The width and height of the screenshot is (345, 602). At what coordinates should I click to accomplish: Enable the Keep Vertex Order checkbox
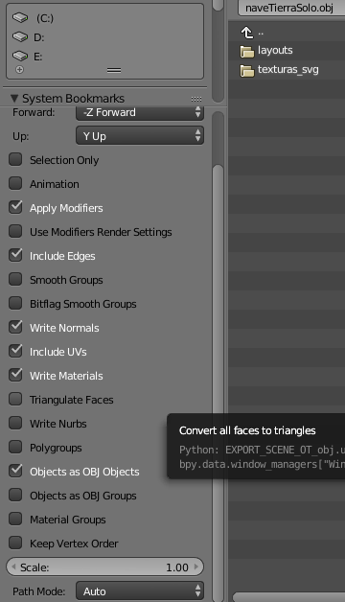click(15, 543)
